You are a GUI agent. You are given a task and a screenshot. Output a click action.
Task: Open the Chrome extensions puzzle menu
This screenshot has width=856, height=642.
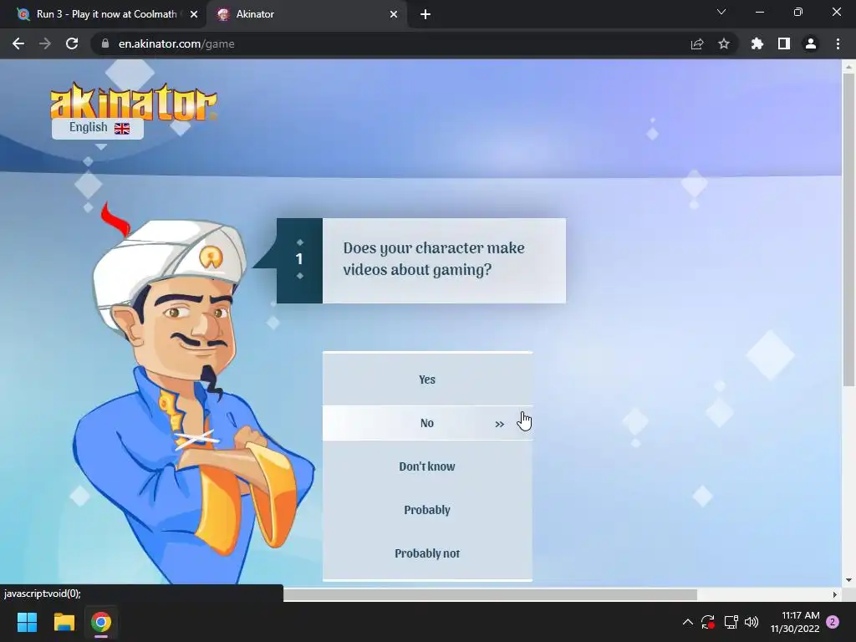757,43
